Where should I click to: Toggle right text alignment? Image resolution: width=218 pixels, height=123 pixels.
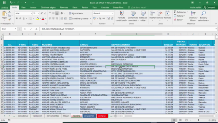57,18
